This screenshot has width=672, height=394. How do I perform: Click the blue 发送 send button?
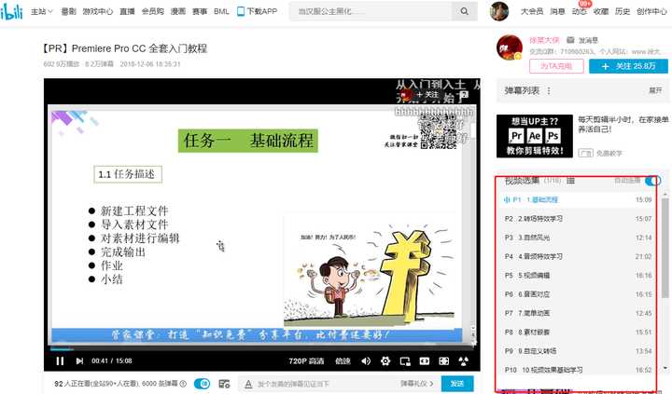[x=457, y=384]
